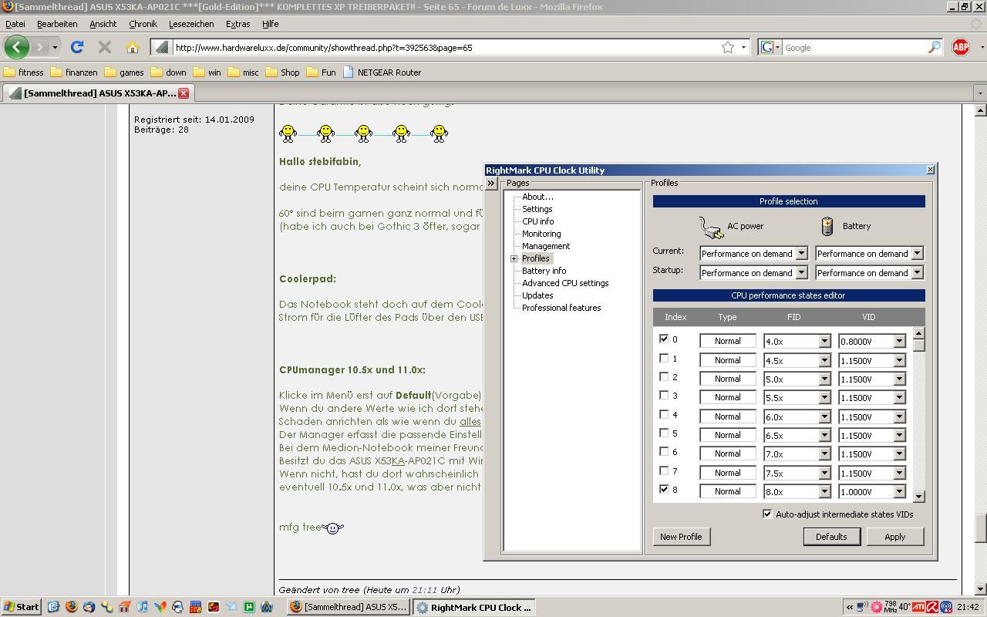987x617 pixels.
Task: Click the Defaults button
Action: pyautogui.click(x=831, y=537)
